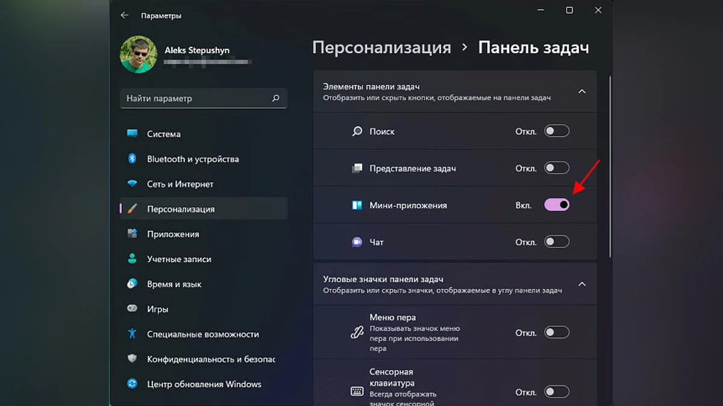This screenshot has height=406, width=723.
Task: Click the Приложения apps icon
Action: [x=132, y=234]
